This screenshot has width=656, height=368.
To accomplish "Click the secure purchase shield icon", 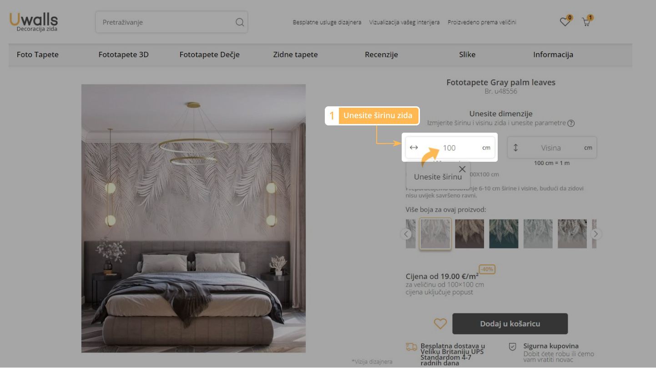I will (x=512, y=347).
